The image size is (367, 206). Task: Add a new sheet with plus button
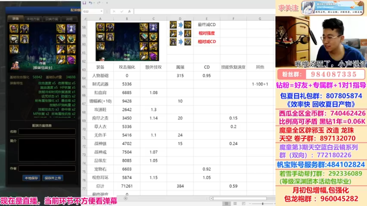[126, 199]
